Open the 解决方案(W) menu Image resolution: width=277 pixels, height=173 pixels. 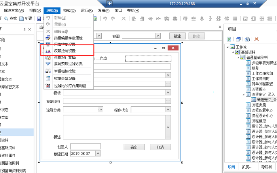pyautogui.click(x=14, y=11)
